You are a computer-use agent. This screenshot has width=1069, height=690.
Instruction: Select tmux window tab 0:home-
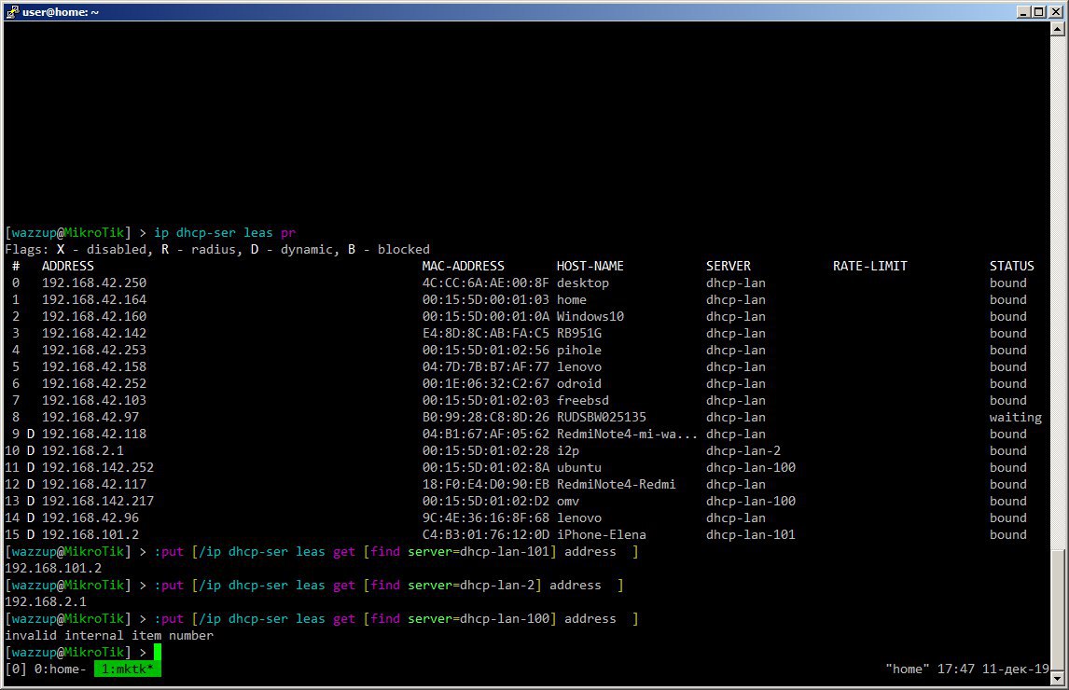(60, 669)
